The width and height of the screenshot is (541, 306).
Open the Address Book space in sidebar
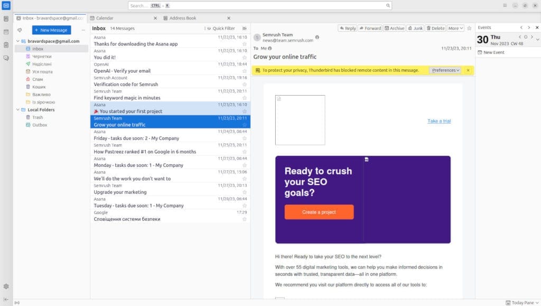(x=6, y=19)
